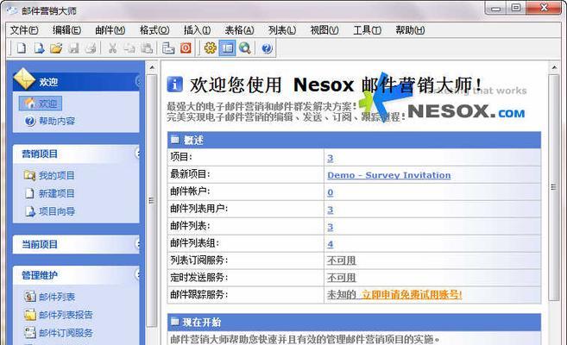Click the new project wizard toolbar icon

click(x=39, y=48)
